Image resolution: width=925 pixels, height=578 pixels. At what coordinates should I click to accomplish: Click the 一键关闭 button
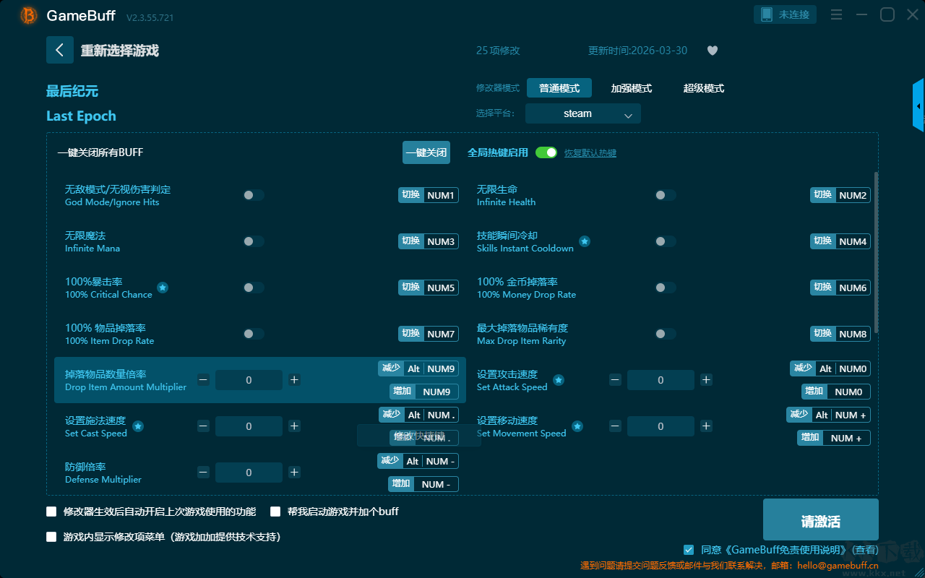pyautogui.click(x=426, y=152)
